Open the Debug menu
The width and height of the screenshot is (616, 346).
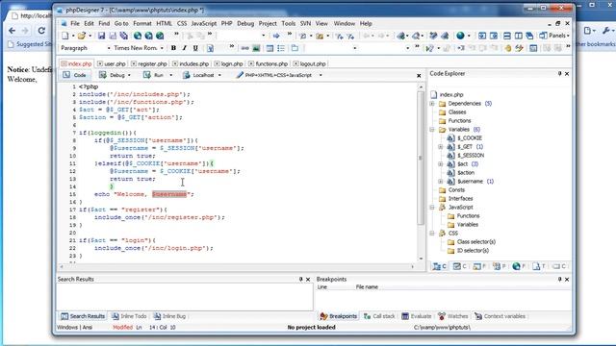point(245,23)
